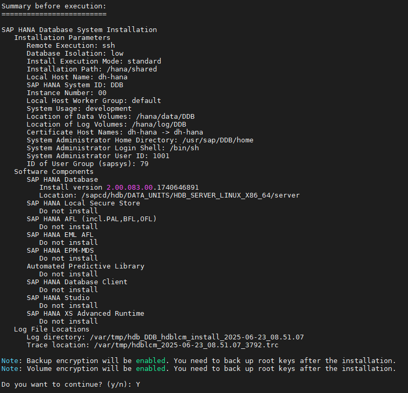Select 'SAP HANA System ID: DDB' line
Image resolution: width=408 pixels, height=393 pixels.
point(75,85)
